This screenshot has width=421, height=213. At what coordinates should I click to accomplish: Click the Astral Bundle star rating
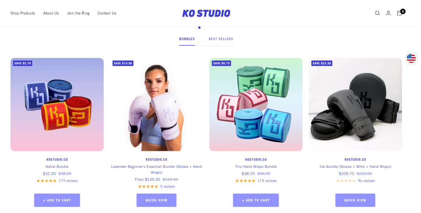46,181
